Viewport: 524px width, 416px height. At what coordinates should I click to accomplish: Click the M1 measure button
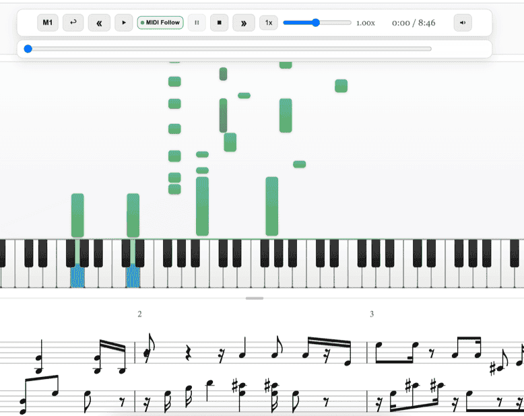pos(47,23)
